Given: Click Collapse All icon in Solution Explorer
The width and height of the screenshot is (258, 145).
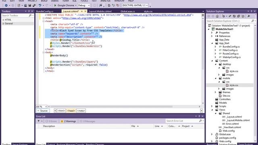Looking at the screenshot, I should coord(238,16).
